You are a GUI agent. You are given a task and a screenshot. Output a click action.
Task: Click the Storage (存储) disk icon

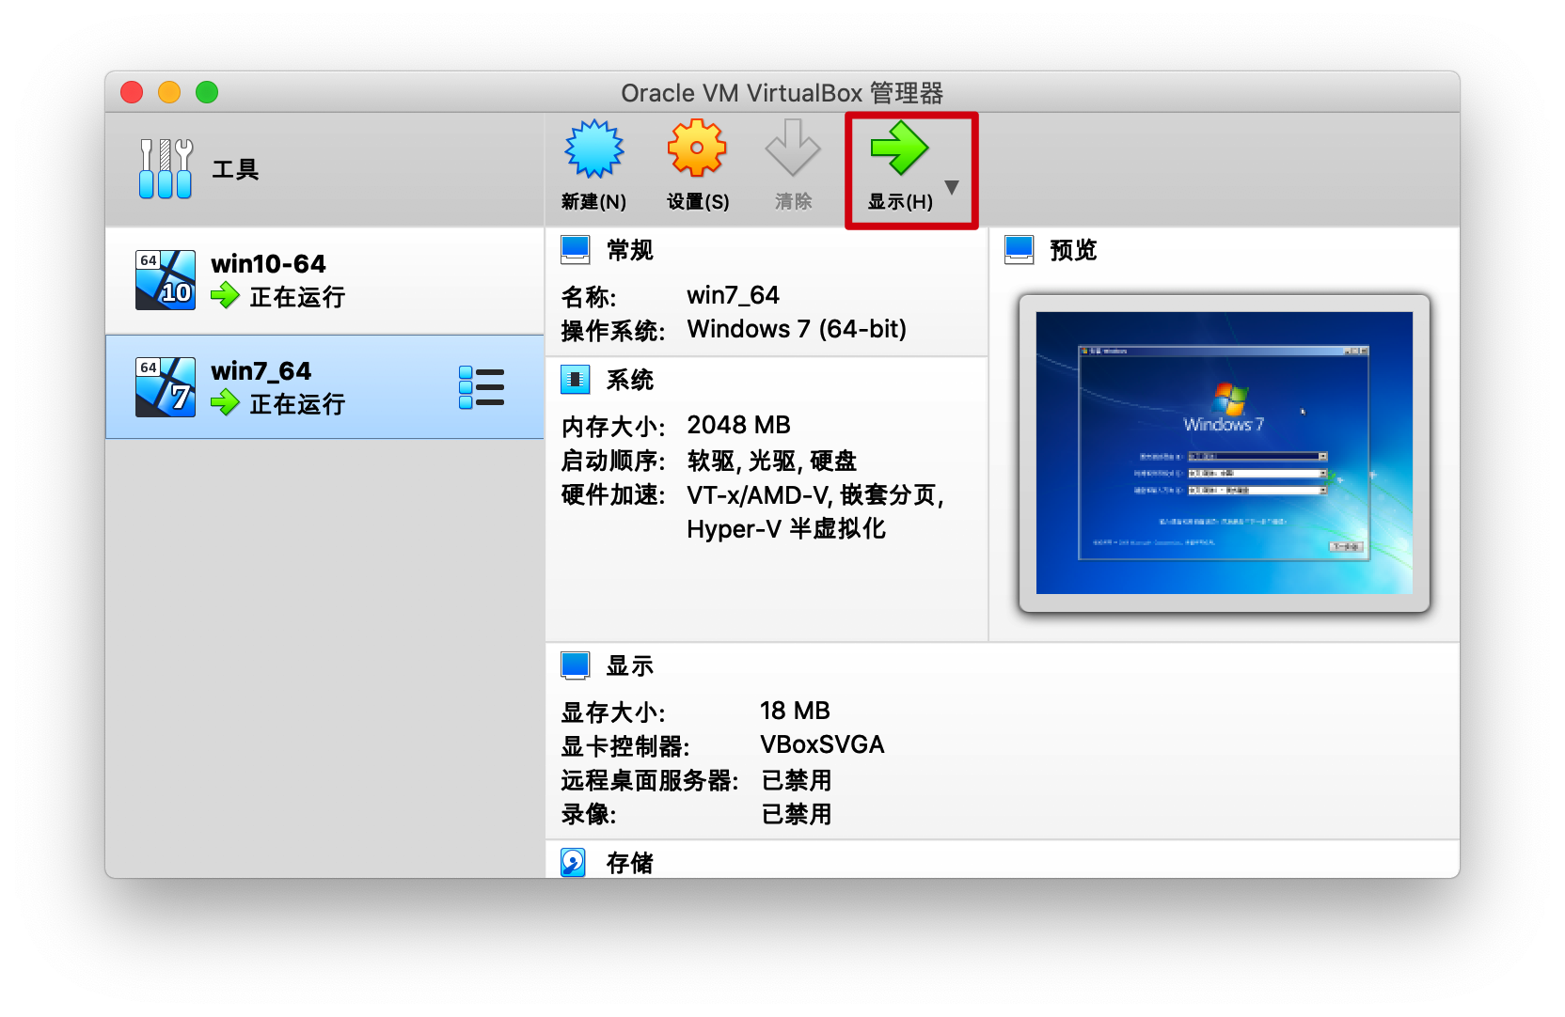573,862
